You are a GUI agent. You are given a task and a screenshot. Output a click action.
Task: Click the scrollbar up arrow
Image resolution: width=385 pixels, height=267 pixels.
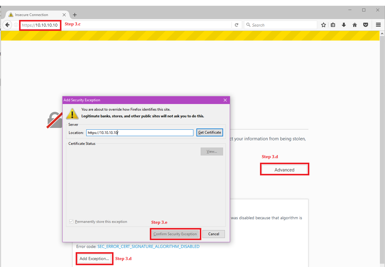382,34
